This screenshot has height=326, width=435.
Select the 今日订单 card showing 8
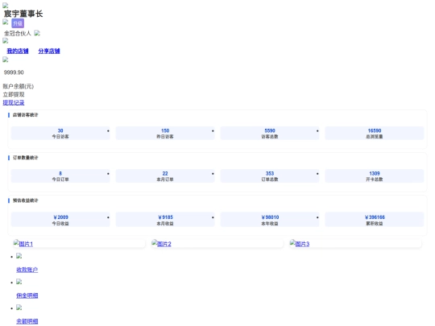pos(60,176)
